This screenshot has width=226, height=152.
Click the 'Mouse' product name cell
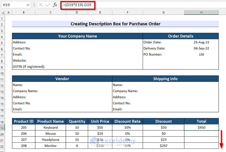click(x=51, y=134)
